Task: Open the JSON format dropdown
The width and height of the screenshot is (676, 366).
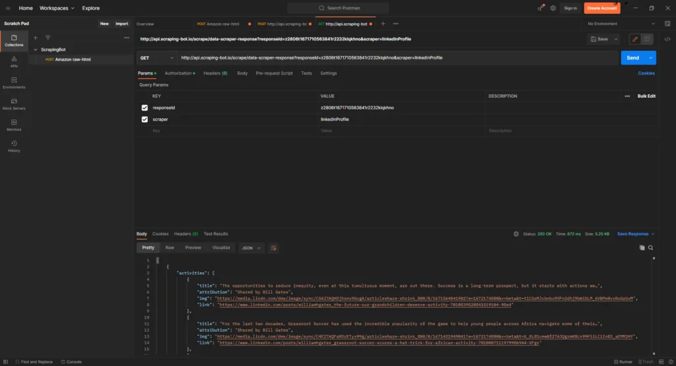Action: point(250,248)
